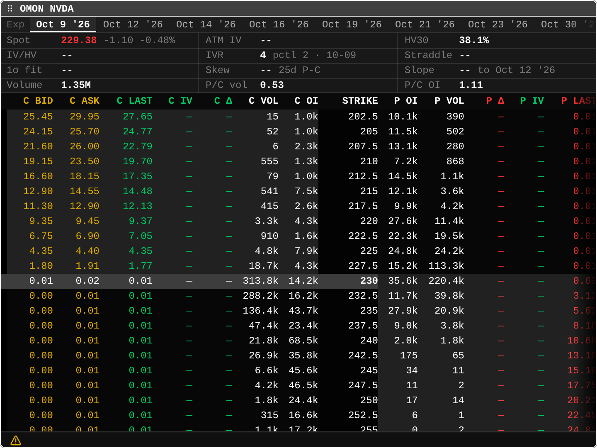Click the HV30 value 38.1%
The image size is (597, 448).
point(474,40)
